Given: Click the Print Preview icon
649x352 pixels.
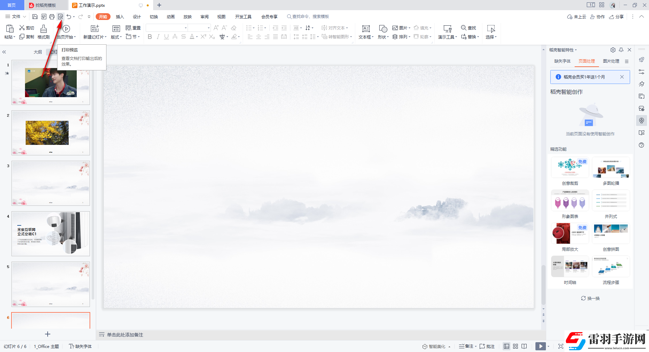Looking at the screenshot, I should (x=61, y=17).
